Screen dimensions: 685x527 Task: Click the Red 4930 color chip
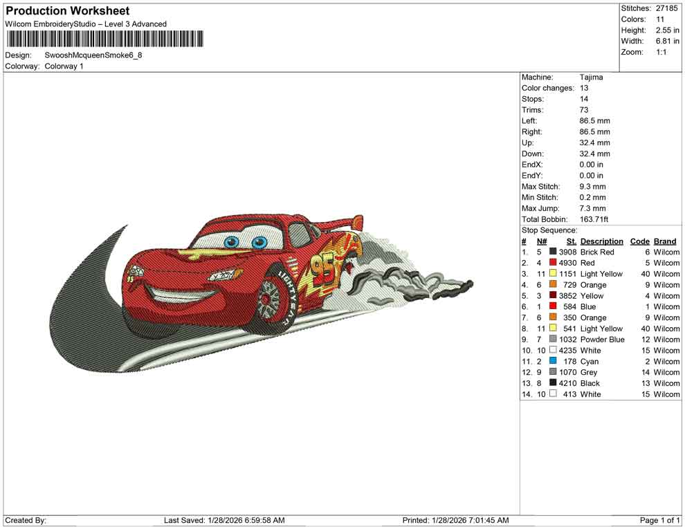[552, 263]
